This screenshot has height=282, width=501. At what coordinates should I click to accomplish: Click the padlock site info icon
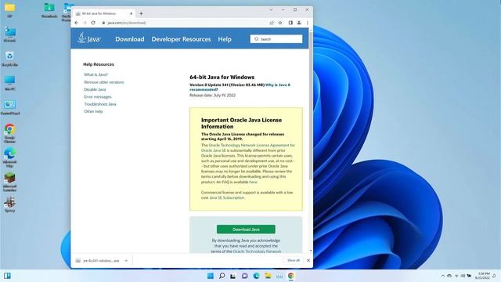coord(103,23)
